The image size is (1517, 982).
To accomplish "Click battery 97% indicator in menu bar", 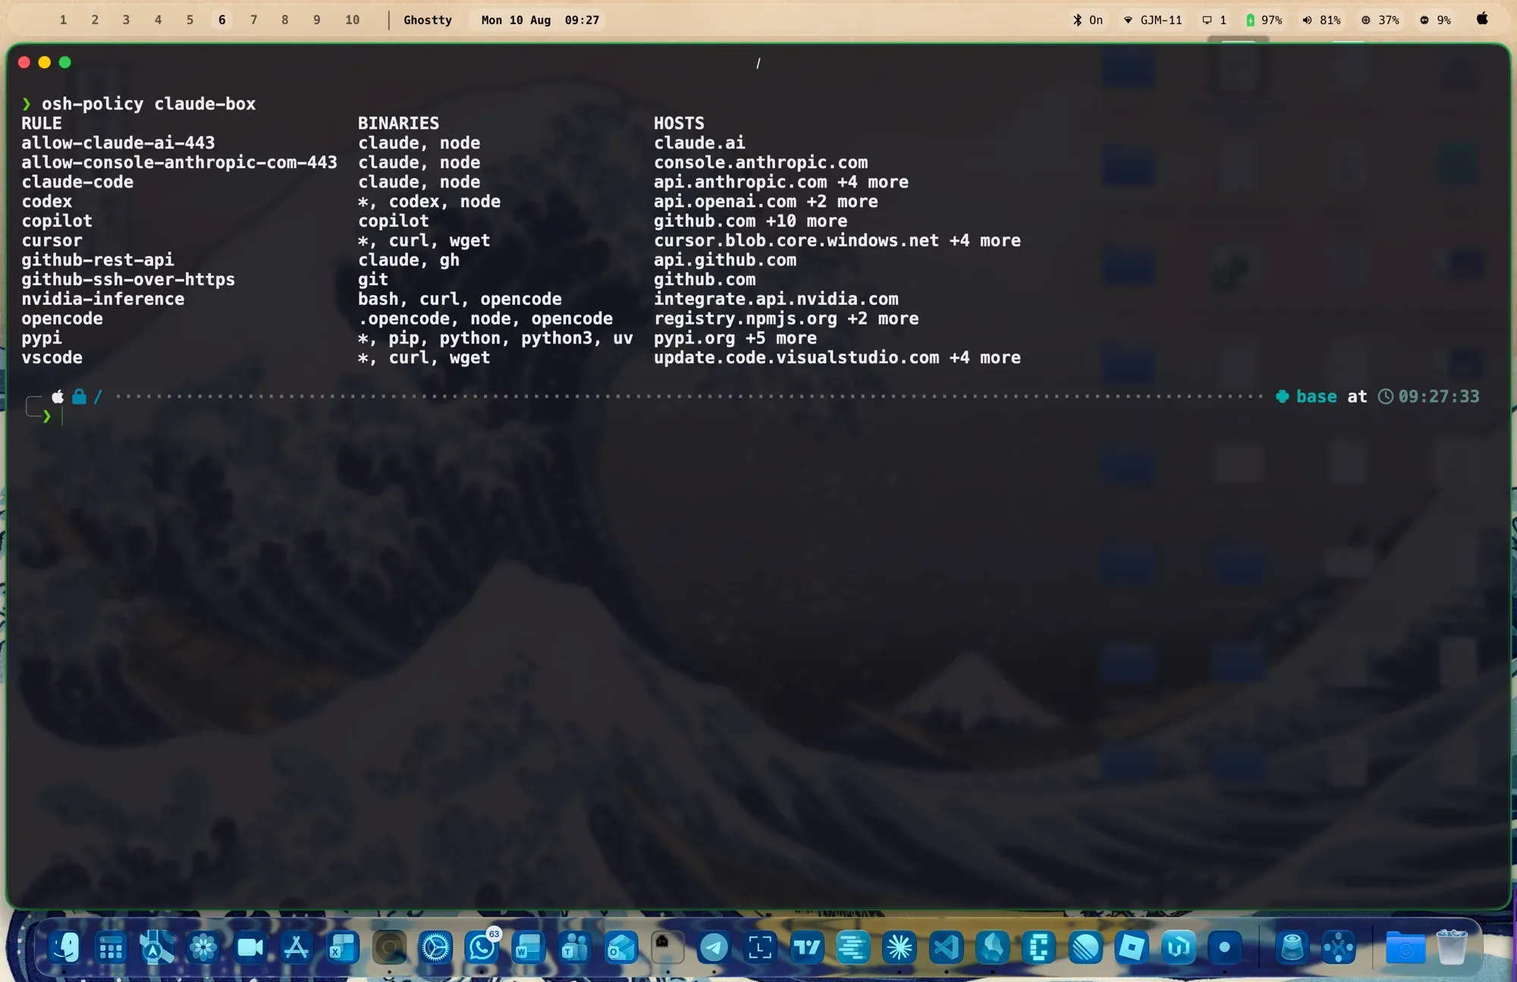I will 1264,20.
